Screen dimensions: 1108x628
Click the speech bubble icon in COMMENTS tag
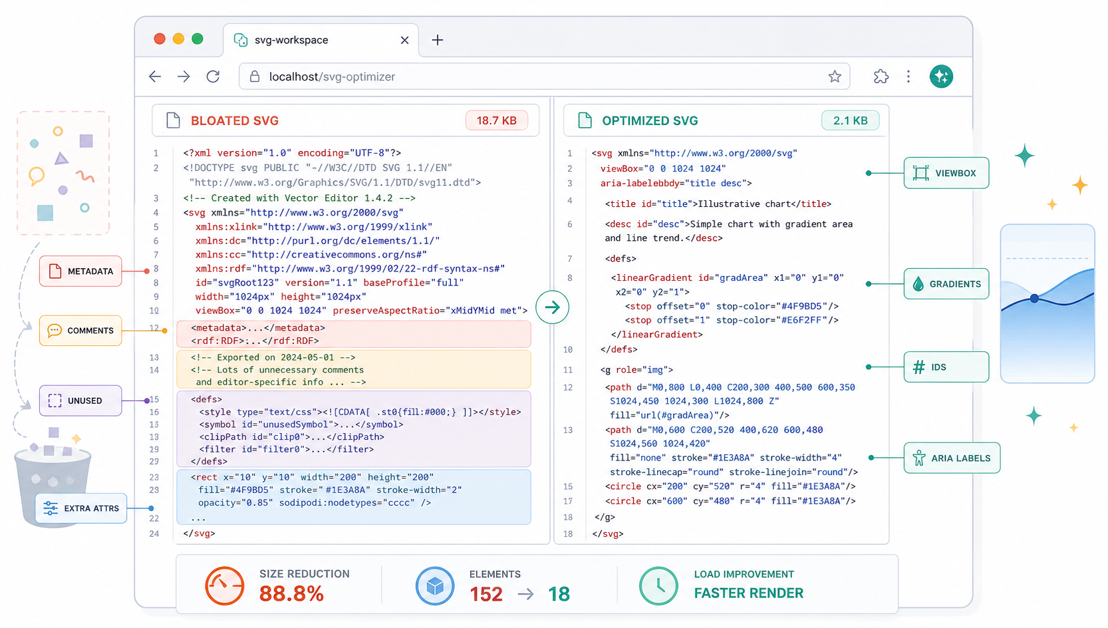point(55,331)
